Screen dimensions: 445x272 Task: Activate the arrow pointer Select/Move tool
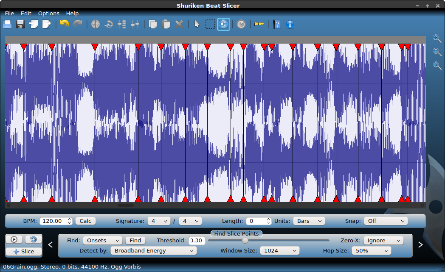tap(197, 24)
